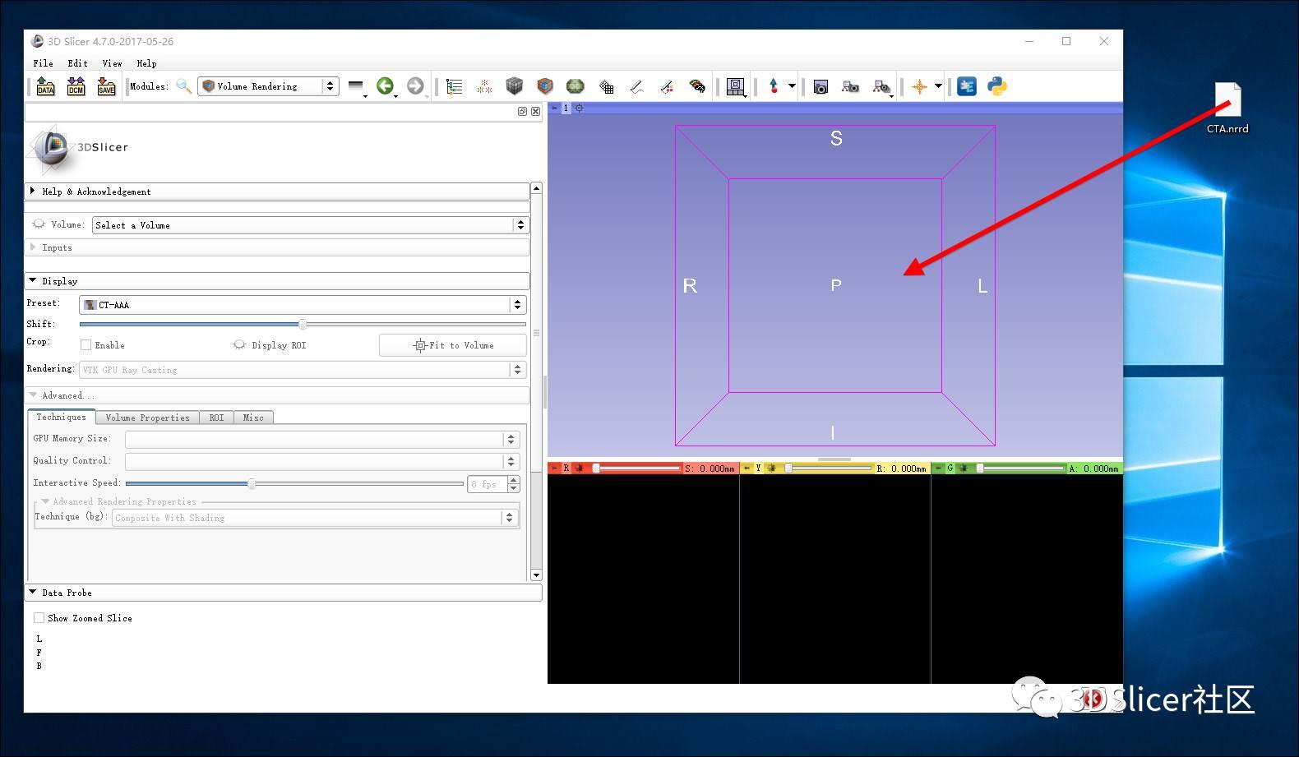This screenshot has width=1299, height=757.
Task: Open the Python Interactor icon
Action: click(x=997, y=85)
